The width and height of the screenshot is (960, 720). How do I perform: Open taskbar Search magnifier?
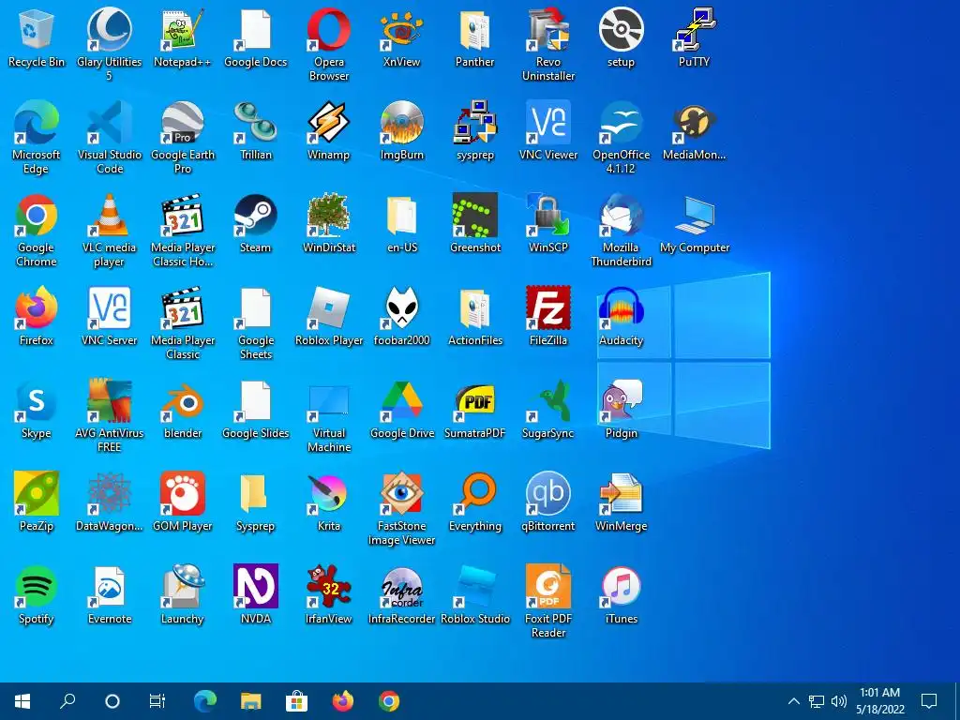[67, 701]
